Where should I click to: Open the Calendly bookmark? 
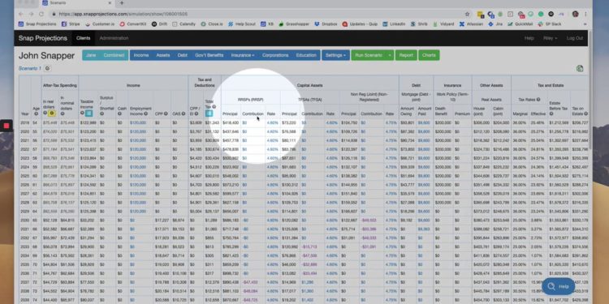(184, 24)
